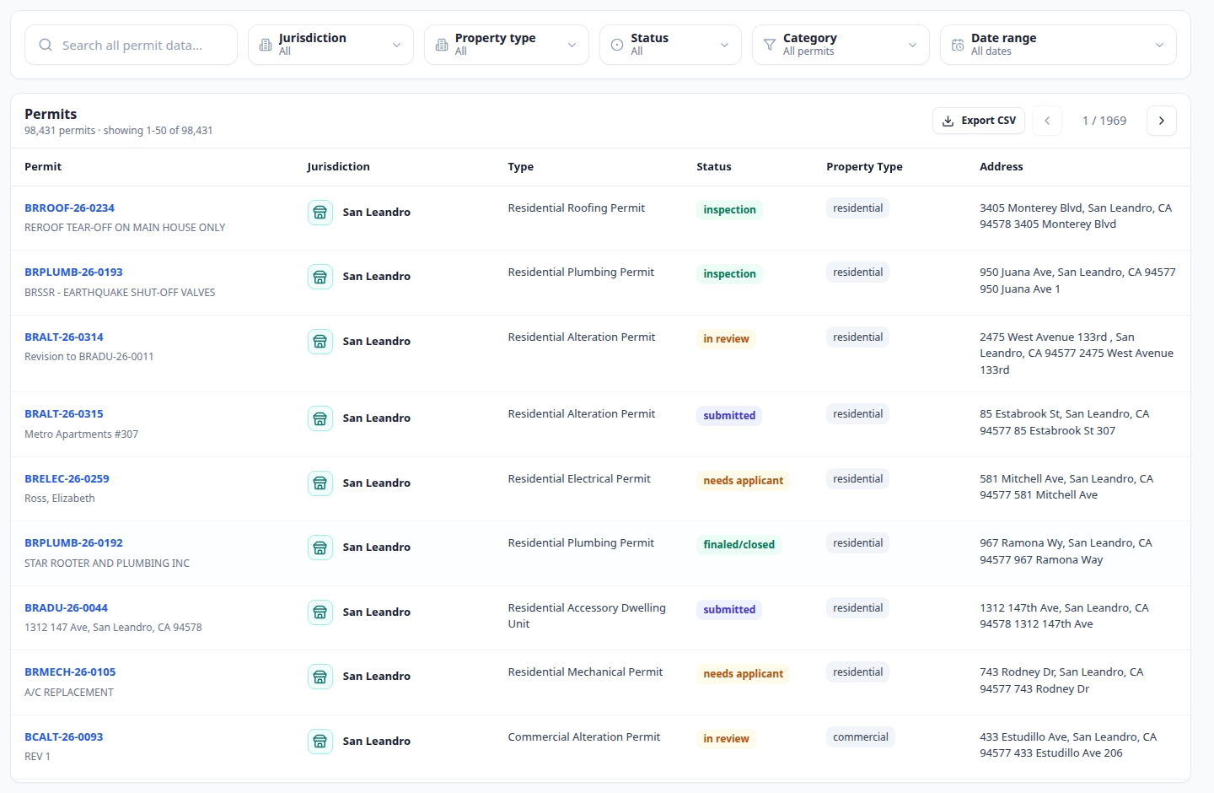The height and width of the screenshot is (793, 1214).
Task: Click the previous page arrow
Action: pyautogui.click(x=1047, y=121)
